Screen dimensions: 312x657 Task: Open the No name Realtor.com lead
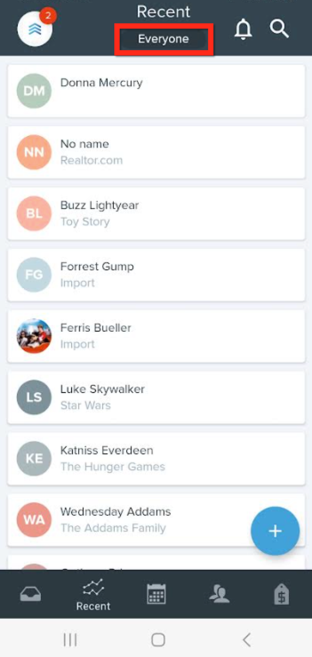(156, 152)
